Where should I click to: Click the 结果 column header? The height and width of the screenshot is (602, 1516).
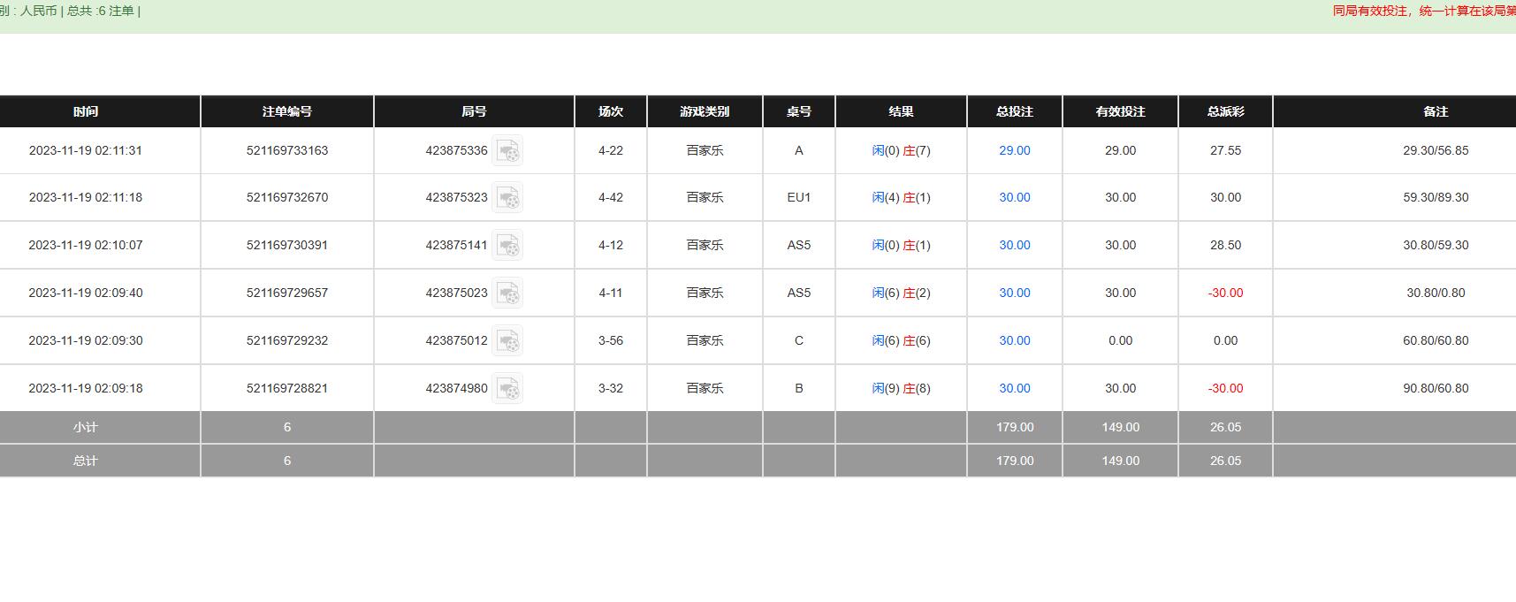point(901,111)
